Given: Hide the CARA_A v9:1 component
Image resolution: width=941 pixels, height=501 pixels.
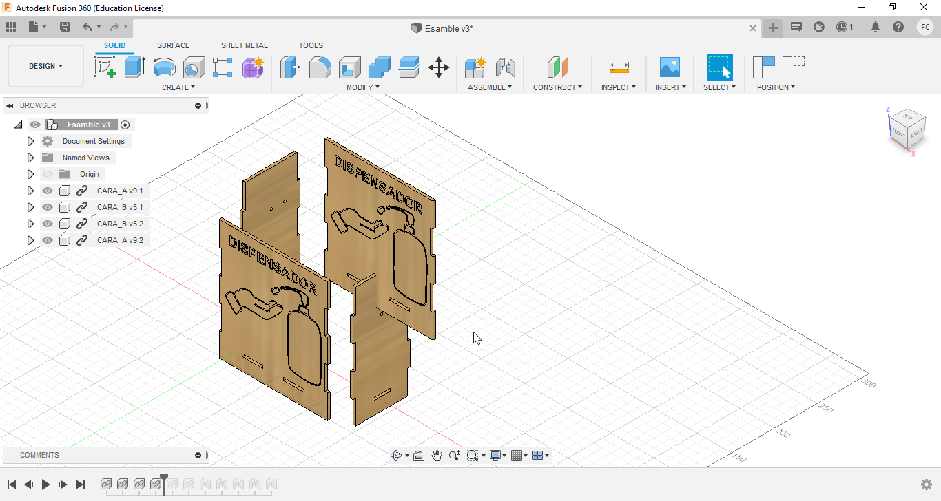Looking at the screenshot, I should click(x=48, y=191).
